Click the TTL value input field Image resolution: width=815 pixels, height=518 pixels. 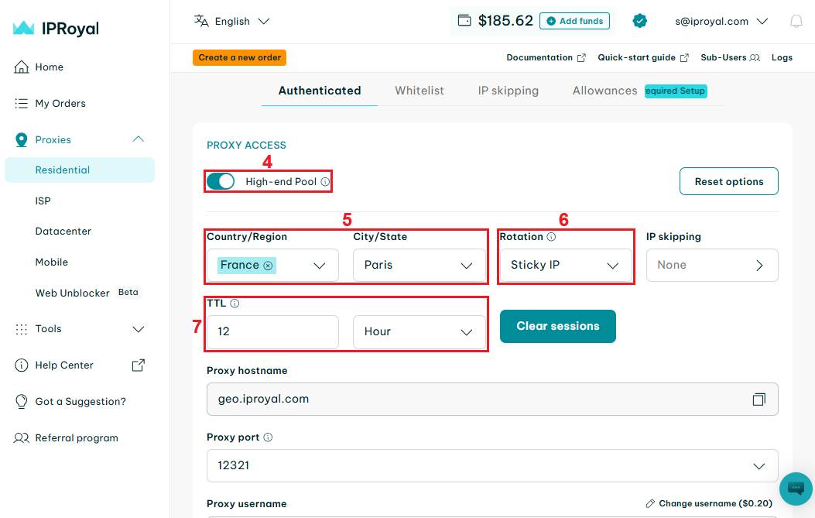point(272,331)
